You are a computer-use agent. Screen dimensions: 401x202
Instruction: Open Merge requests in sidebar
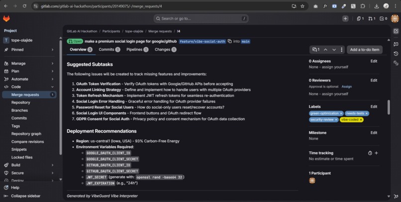(x=29, y=95)
